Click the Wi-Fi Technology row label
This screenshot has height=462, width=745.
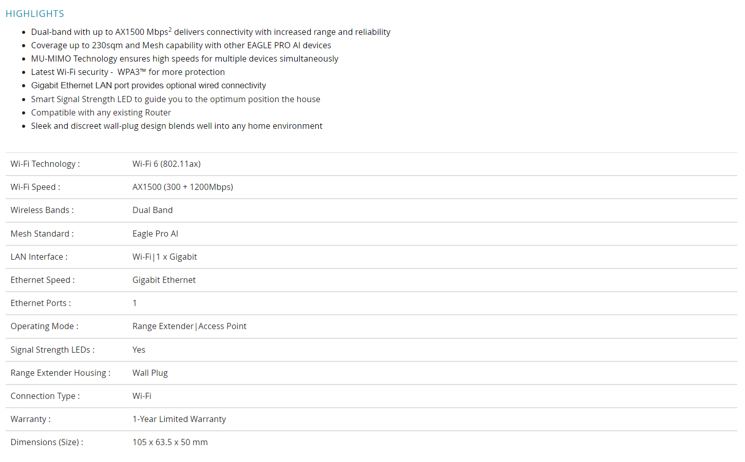coord(45,164)
